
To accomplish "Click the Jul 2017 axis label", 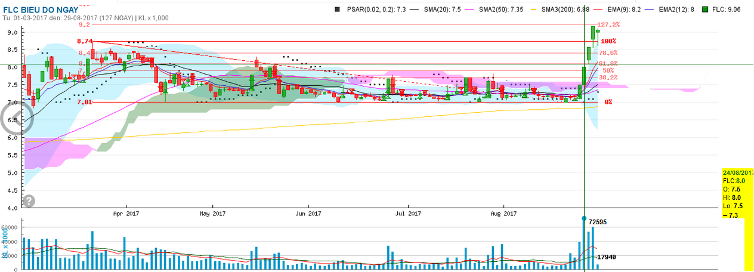I will coord(409,213).
